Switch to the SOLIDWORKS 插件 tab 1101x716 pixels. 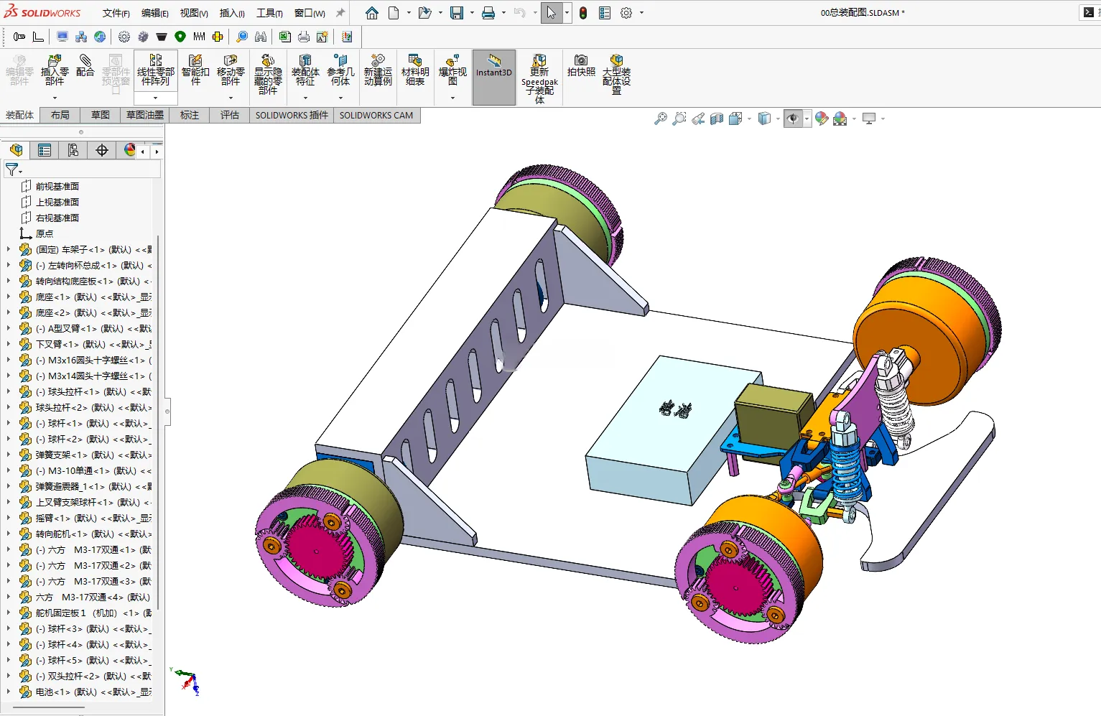tap(292, 115)
